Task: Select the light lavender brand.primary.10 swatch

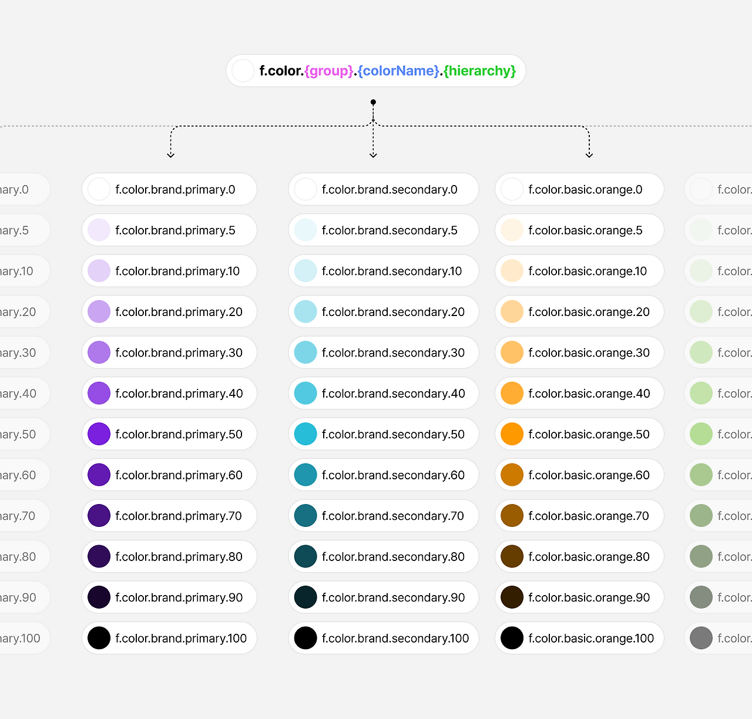Action: coord(99,271)
